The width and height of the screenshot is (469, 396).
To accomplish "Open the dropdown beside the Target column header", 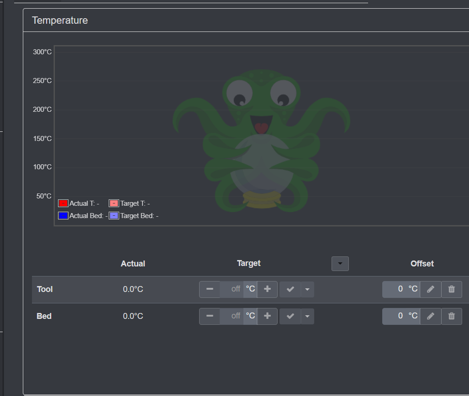I will pos(340,263).
